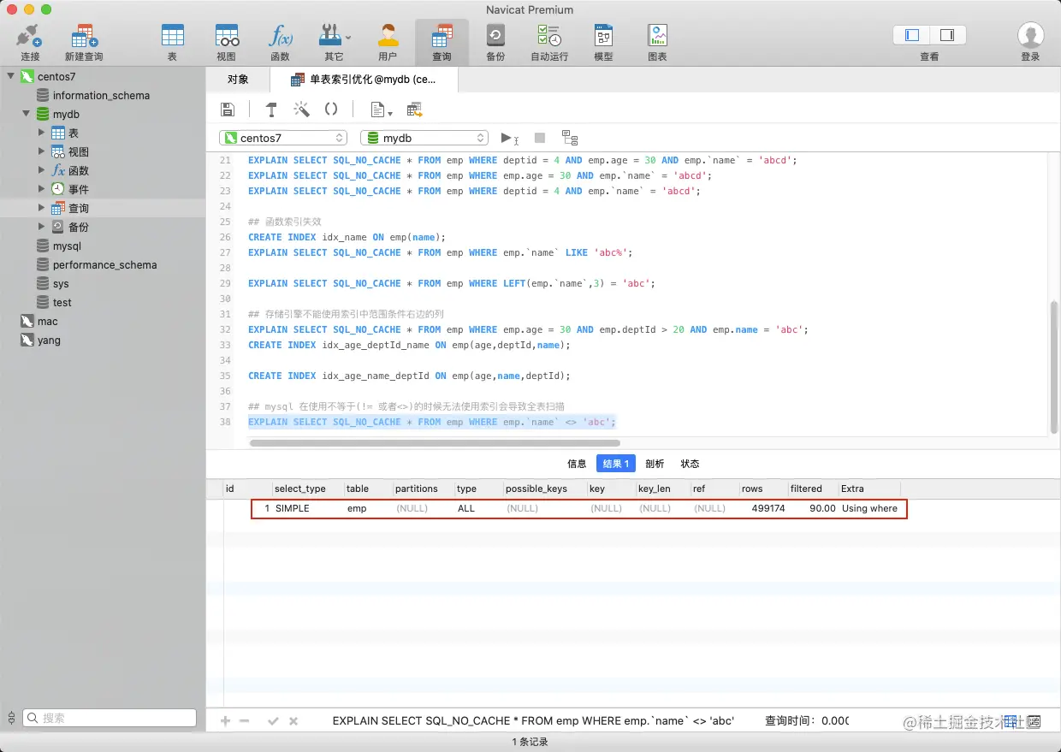Save the query with the floppy disk icon

[228, 110]
